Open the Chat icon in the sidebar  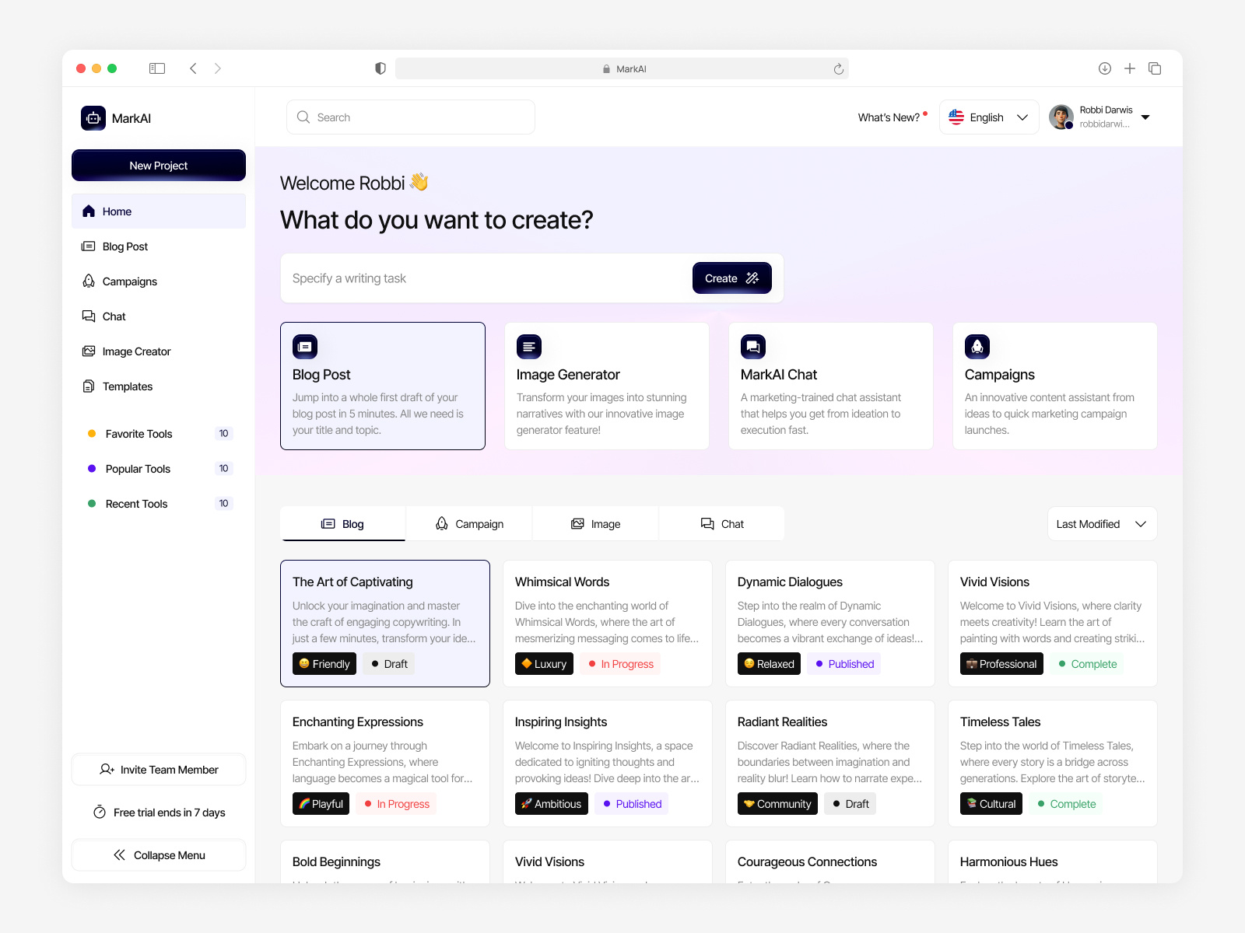89,316
